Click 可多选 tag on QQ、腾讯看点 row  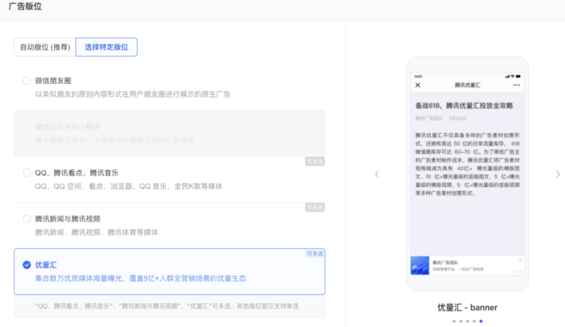315,162
